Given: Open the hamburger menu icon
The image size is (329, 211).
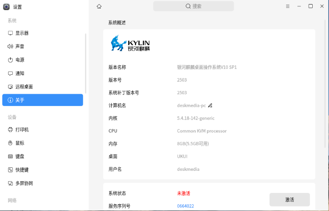Looking at the screenshot, I should click(288, 6).
